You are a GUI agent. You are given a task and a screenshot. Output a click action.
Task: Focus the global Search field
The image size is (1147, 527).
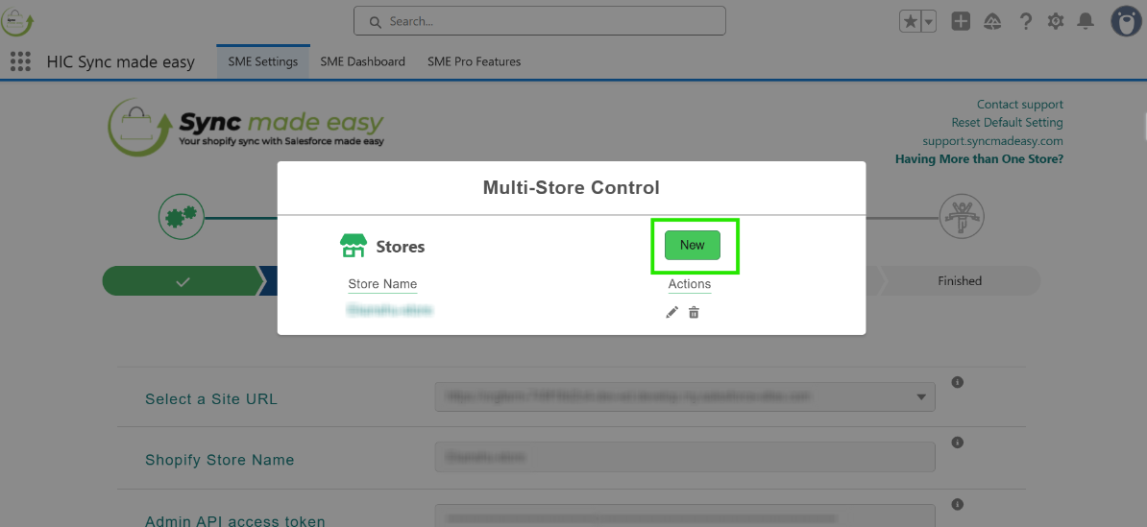coord(540,21)
